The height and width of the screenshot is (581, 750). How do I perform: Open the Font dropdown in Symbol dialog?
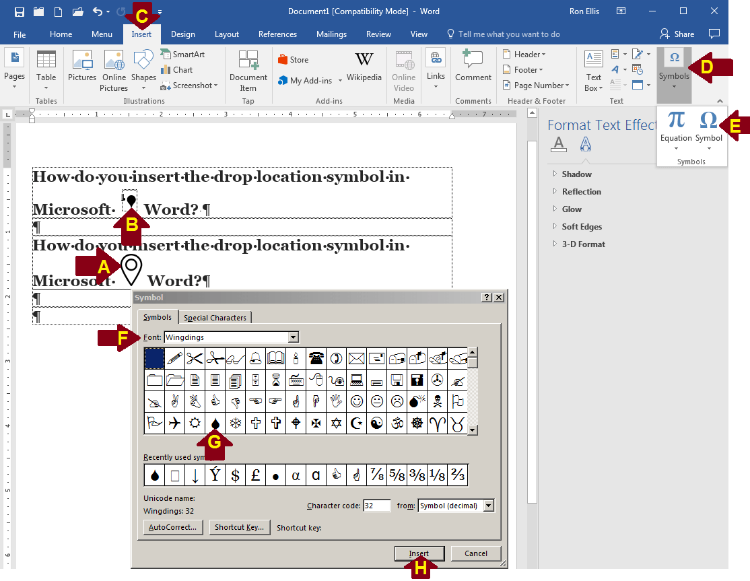tap(294, 337)
